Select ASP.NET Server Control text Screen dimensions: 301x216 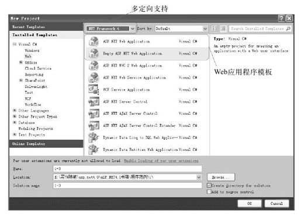tap(125, 102)
